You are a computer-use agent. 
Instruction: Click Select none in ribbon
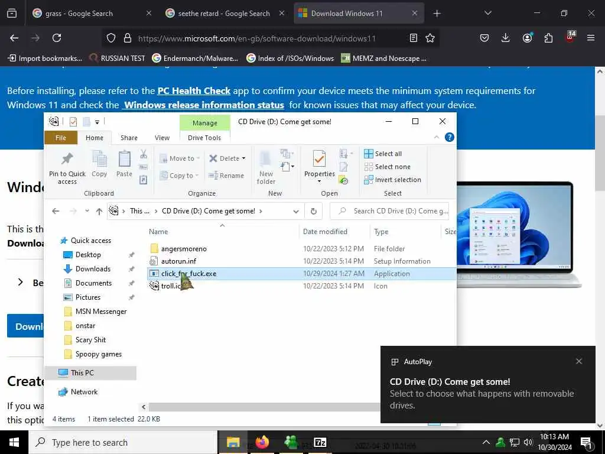coord(388,167)
